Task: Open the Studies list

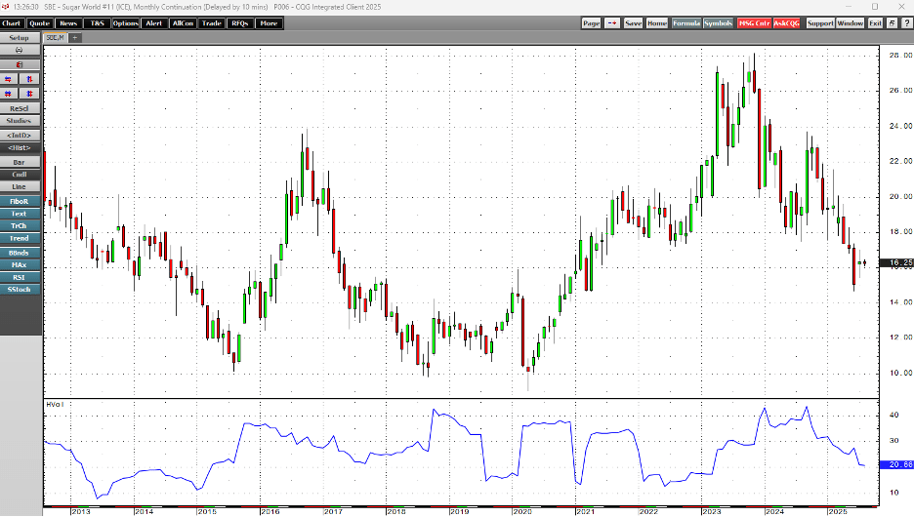Action: coord(20,121)
